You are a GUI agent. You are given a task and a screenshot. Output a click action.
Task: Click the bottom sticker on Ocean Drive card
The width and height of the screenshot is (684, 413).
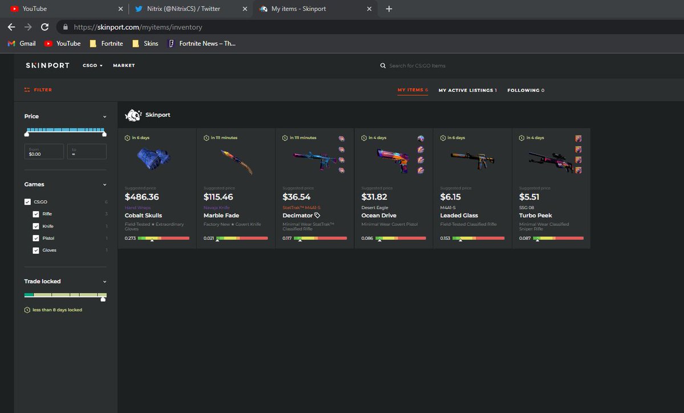(x=421, y=170)
